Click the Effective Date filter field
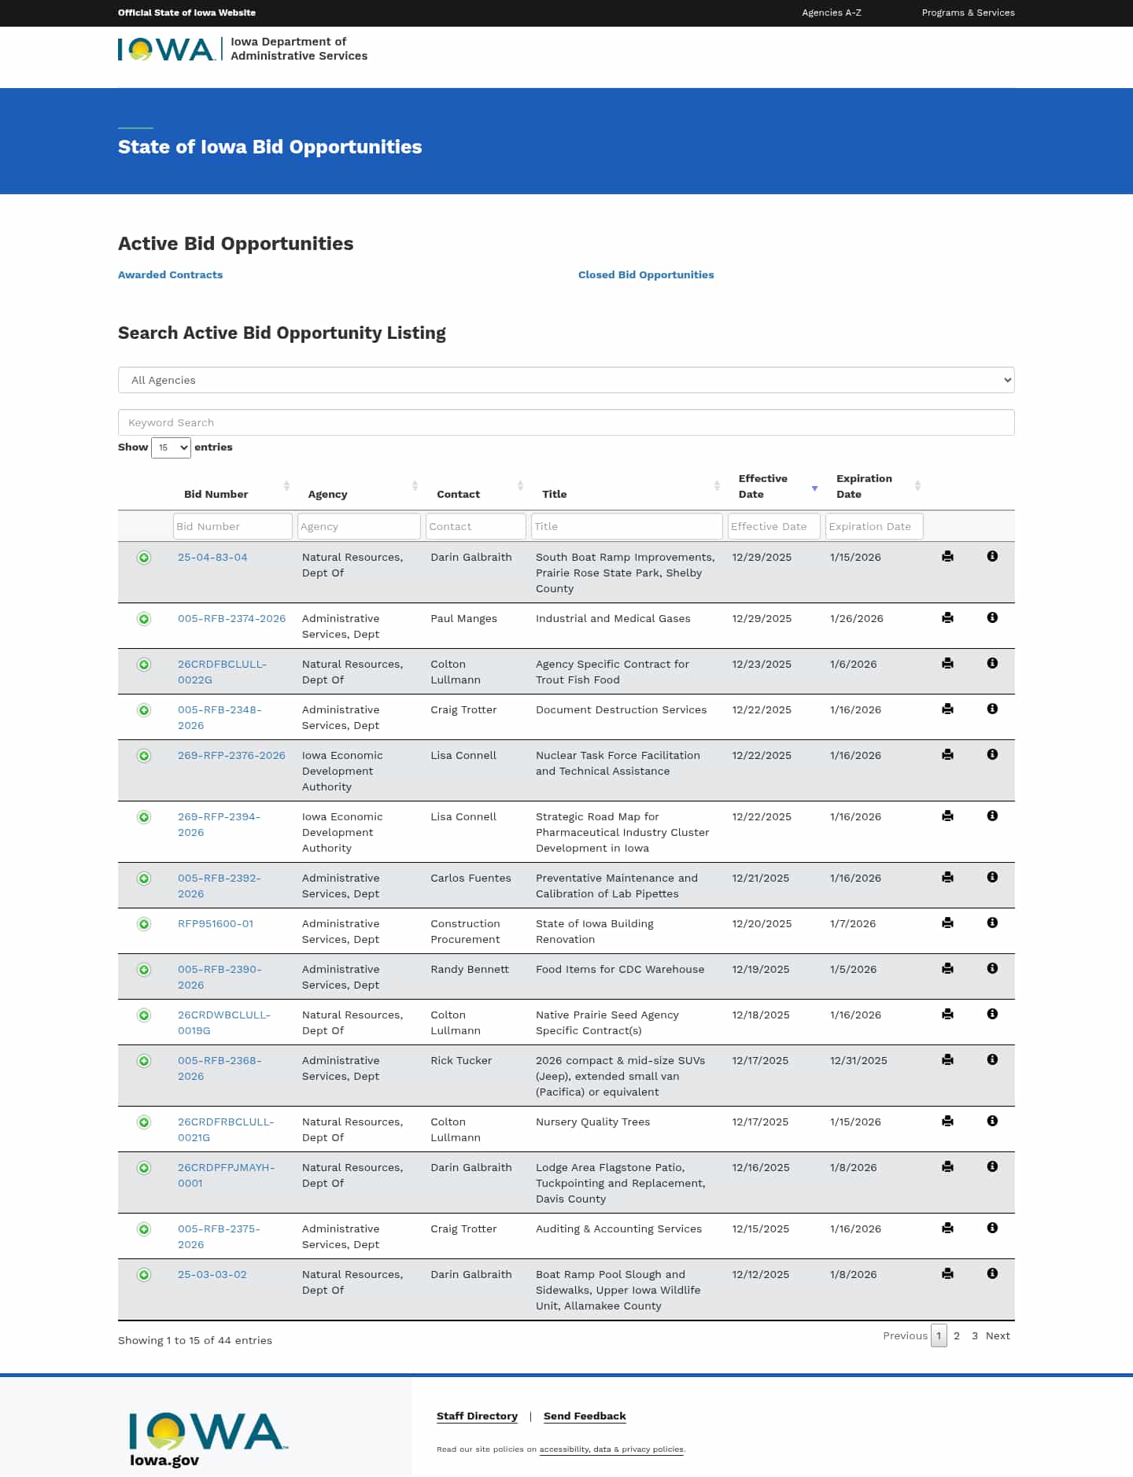1133x1477 pixels. click(x=774, y=526)
